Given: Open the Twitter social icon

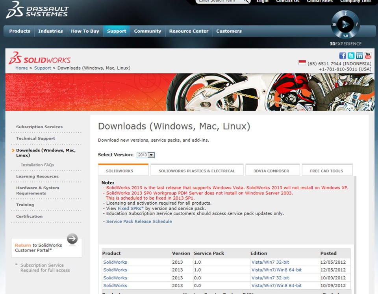Looking at the screenshot, I should coord(351,55).
